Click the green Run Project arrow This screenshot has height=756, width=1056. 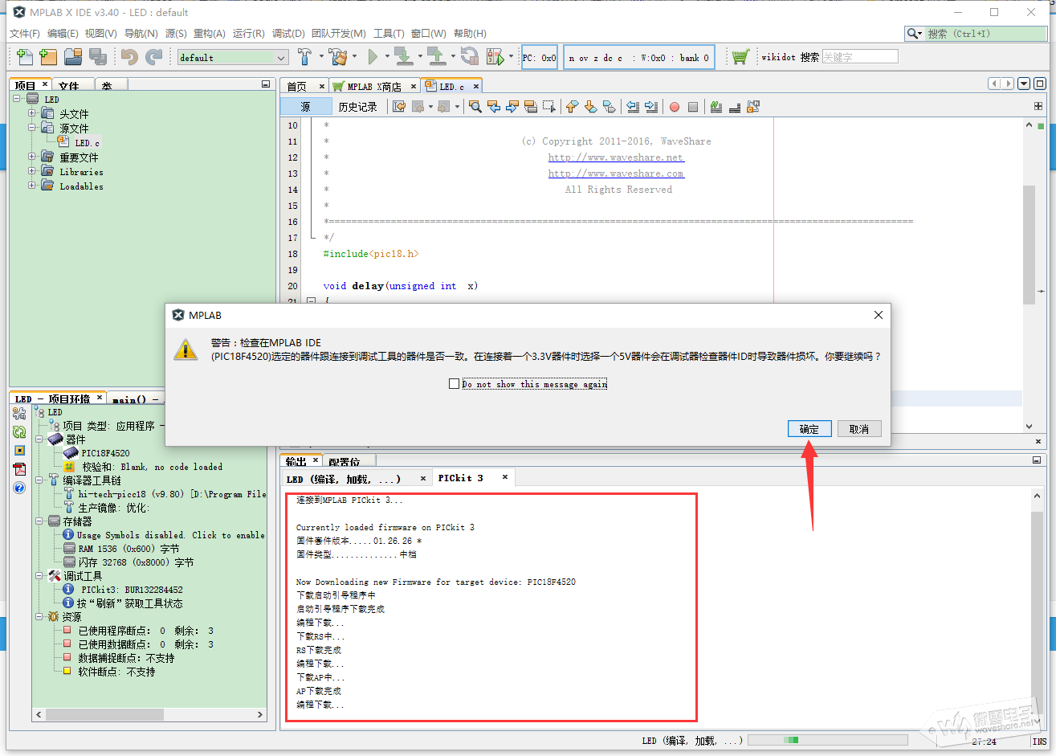[x=373, y=57]
